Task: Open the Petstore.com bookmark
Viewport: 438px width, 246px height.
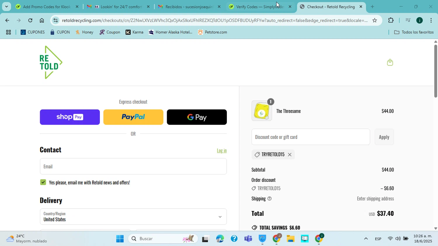Action: [213, 32]
